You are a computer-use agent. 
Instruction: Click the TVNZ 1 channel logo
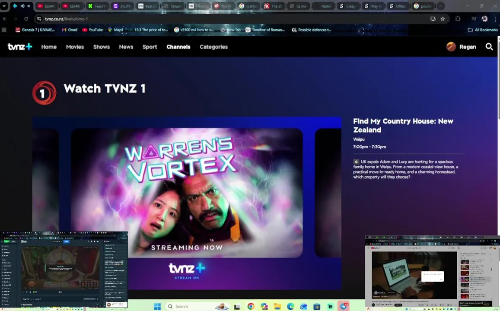click(45, 93)
